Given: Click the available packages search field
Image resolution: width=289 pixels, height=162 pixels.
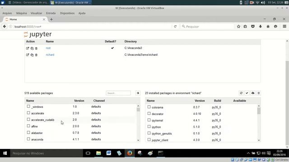Looking at the screenshot, I should point(118,93).
